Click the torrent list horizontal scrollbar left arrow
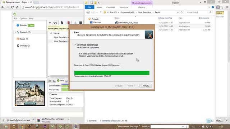The image size is (230, 129). coord(49,76)
